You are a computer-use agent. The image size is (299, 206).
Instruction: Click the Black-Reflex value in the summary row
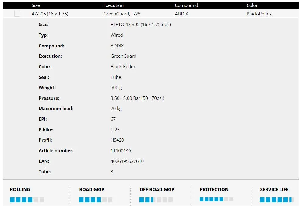[259, 14]
